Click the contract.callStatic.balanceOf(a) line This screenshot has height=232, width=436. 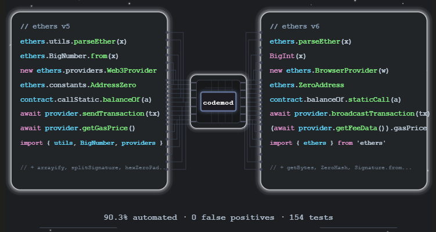click(x=86, y=99)
